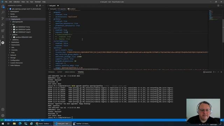Viewport: 224px width, 126px height.
Task: Open the Windows Start menu
Action: point(3,124)
